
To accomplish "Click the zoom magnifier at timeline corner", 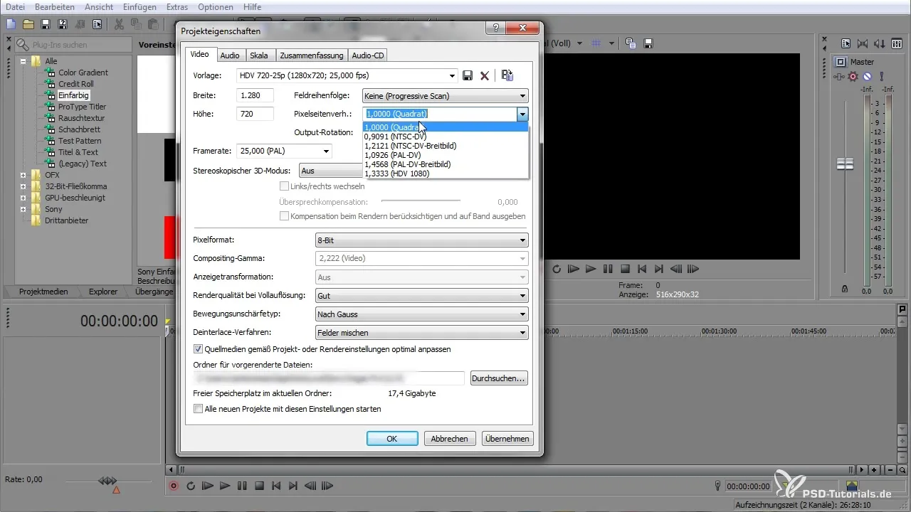I will click(903, 470).
